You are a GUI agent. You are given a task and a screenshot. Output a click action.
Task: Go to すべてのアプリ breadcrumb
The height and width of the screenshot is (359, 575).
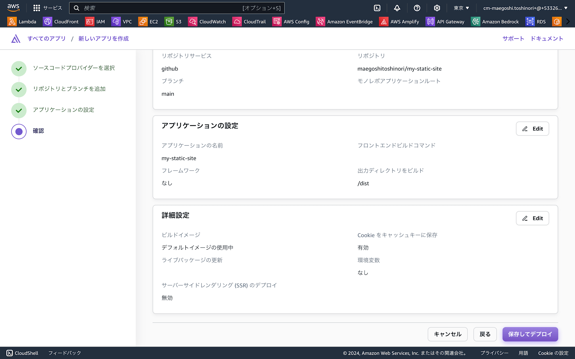click(47, 38)
